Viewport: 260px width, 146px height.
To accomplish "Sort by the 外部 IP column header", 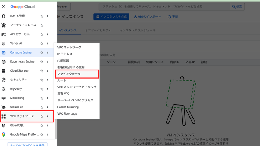I will point(190,62).
